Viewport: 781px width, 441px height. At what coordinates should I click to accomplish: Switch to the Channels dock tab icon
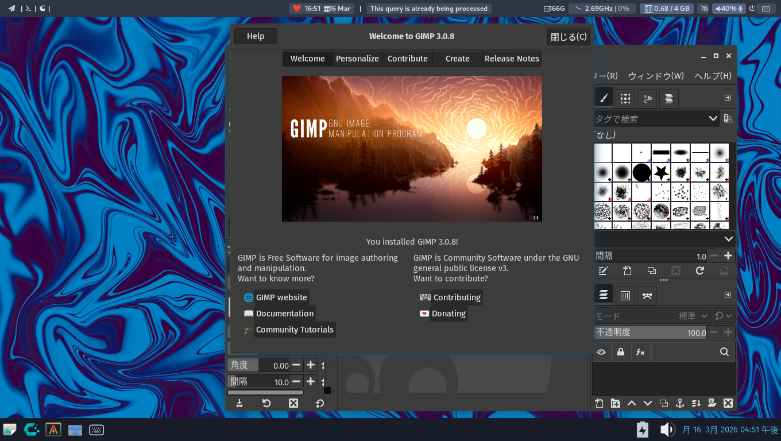[625, 296]
